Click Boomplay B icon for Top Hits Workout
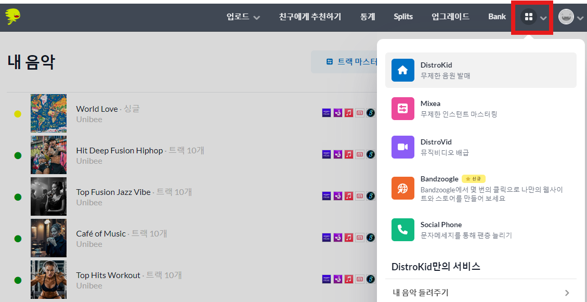587x302 pixels. click(371, 279)
